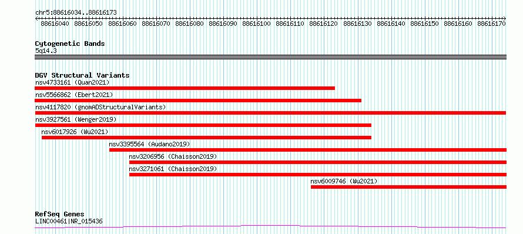Click the red bar for nsv6009746
This screenshot has width=523, height=234.
click(408, 187)
